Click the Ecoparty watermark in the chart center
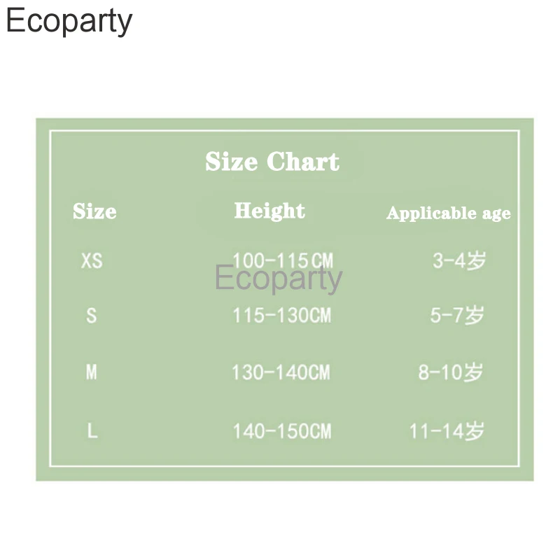This screenshot has width=560, height=560. (279, 279)
